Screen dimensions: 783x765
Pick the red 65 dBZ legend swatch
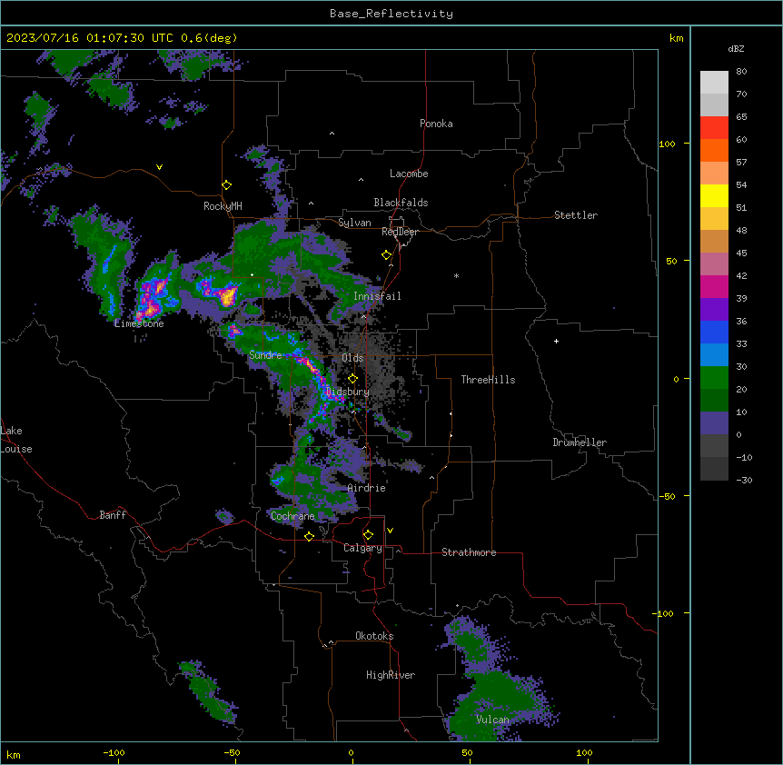714,128
